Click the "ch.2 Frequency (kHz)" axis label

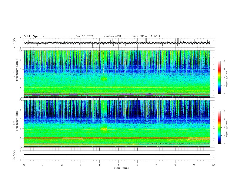16,120
